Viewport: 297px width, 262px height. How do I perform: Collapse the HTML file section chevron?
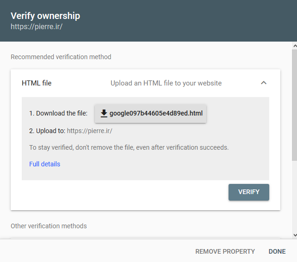[x=264, y=83]
